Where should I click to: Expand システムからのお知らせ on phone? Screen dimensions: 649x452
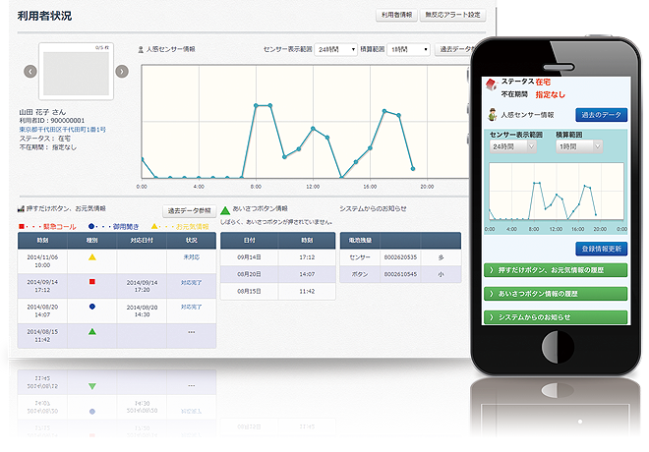pos(556,317)
